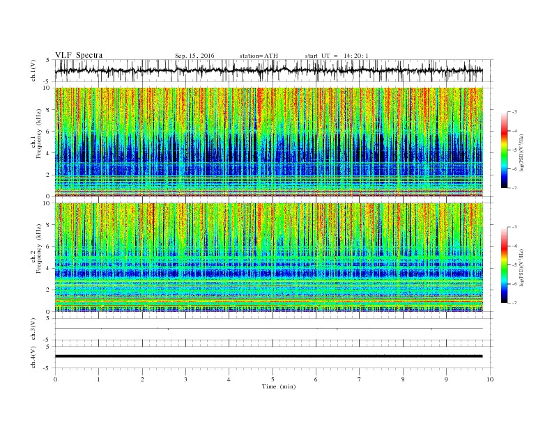Viewport: 552px width, 426px height.
Task: Click the "6" kHz tick on the ch.1 frequency axis
Action: (x=49, y=132)
